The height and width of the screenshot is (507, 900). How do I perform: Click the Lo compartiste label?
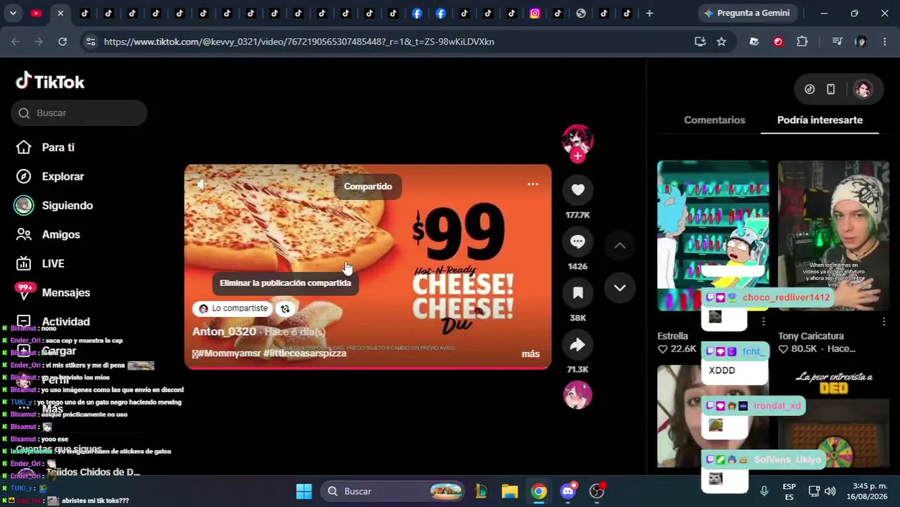[x=233, y=308]
